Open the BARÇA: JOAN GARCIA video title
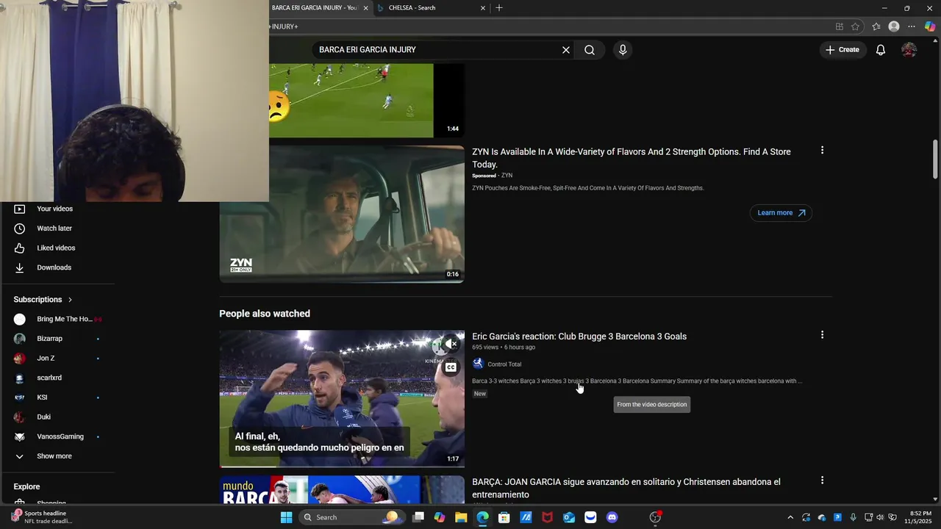 point(626,489)
